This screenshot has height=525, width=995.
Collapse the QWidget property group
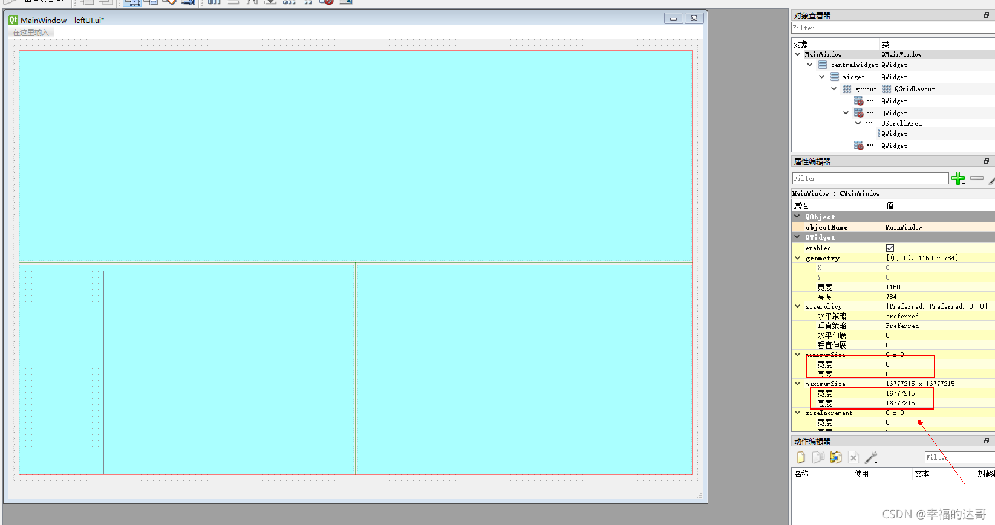point(798,237)
